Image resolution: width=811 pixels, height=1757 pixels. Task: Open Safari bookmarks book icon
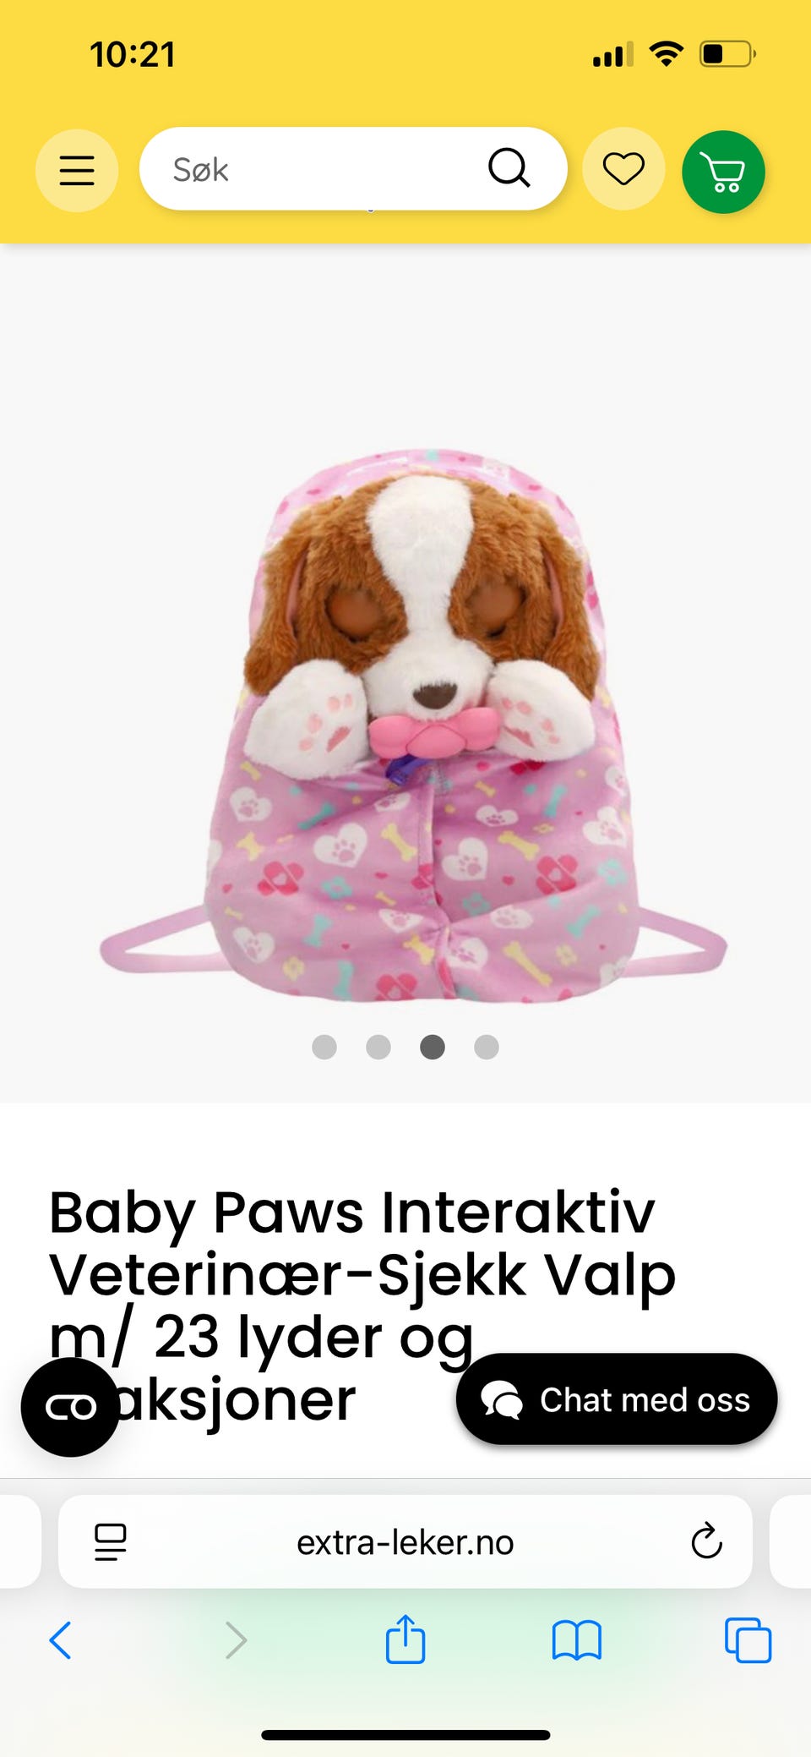click(576, 1641)
